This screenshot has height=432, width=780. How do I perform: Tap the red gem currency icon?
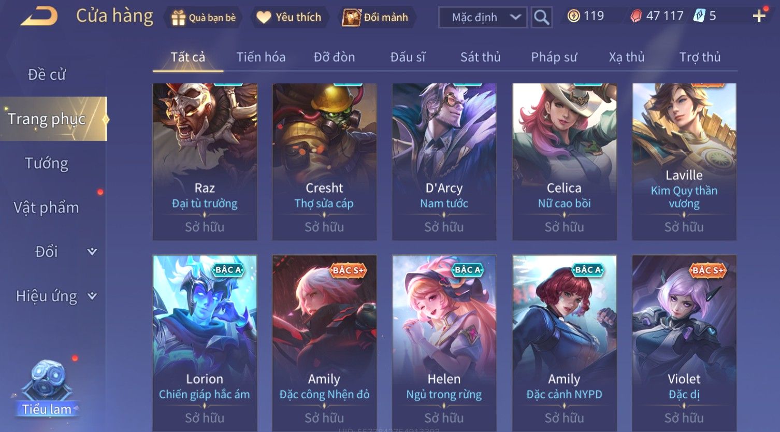click(635, 16)
